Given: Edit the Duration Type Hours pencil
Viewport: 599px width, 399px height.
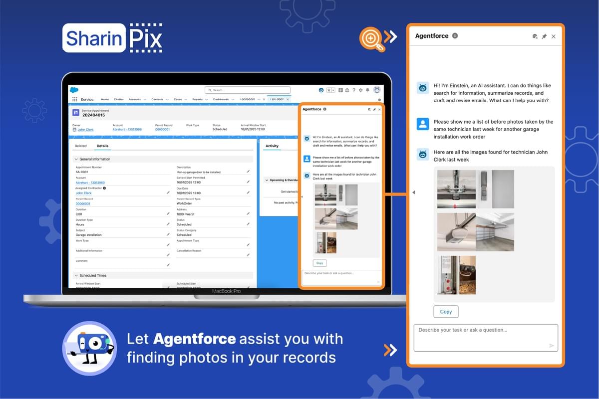Looking at the screenshot, I should 168,224.
